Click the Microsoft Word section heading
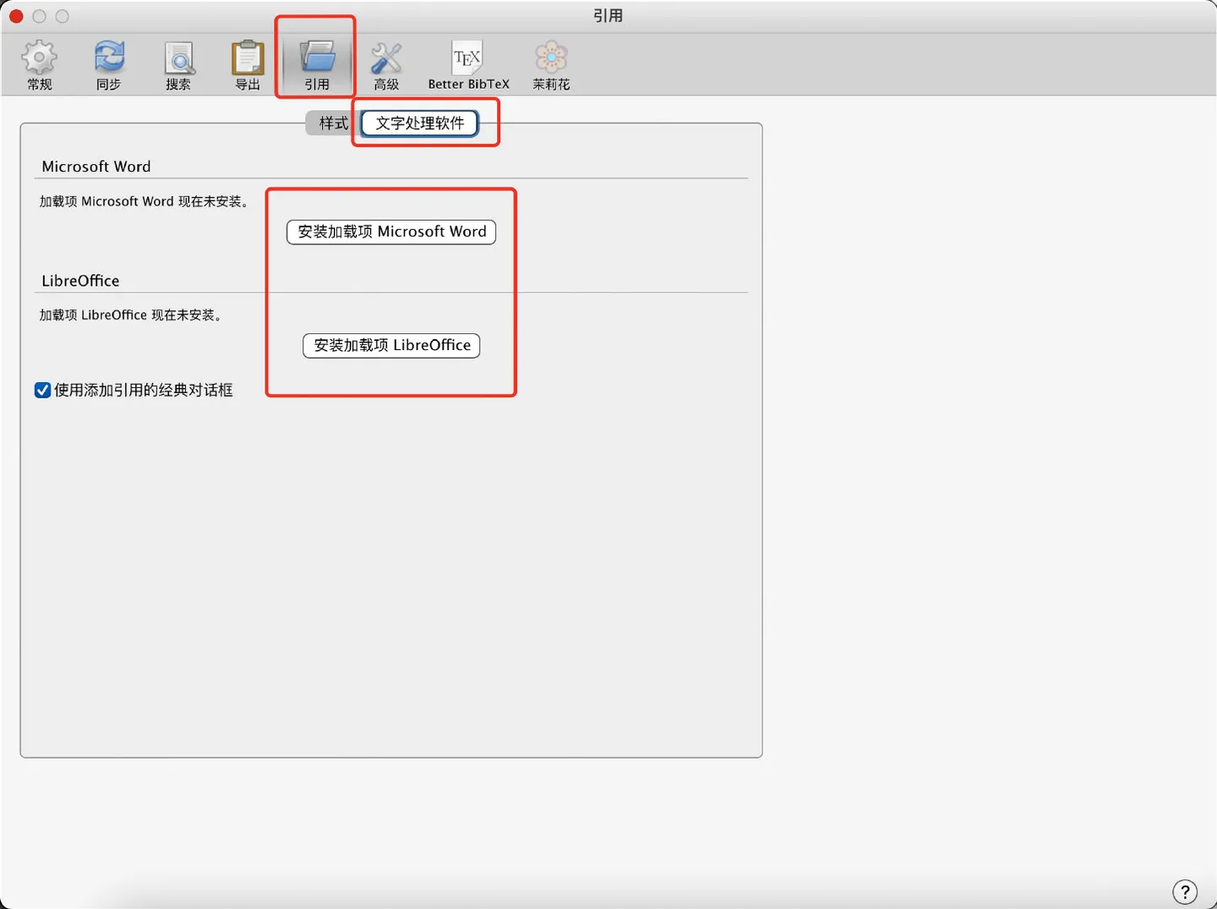Viewport: 1217px width, 909px height. [96, 167]
